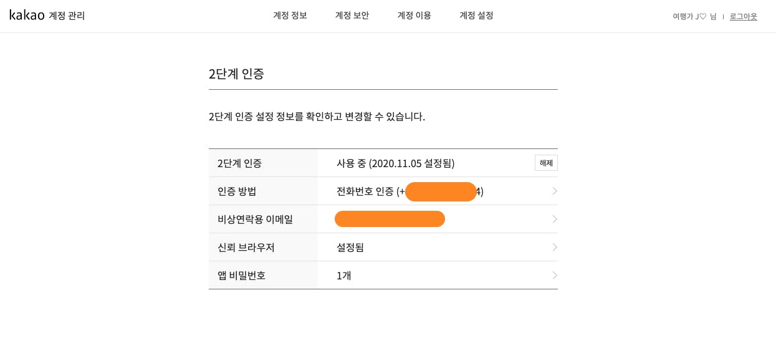Expand the 인증 방법 row chevron
The height and width of the screenshot is (353, 776).
pyautogui.click(x=555, y=191)
